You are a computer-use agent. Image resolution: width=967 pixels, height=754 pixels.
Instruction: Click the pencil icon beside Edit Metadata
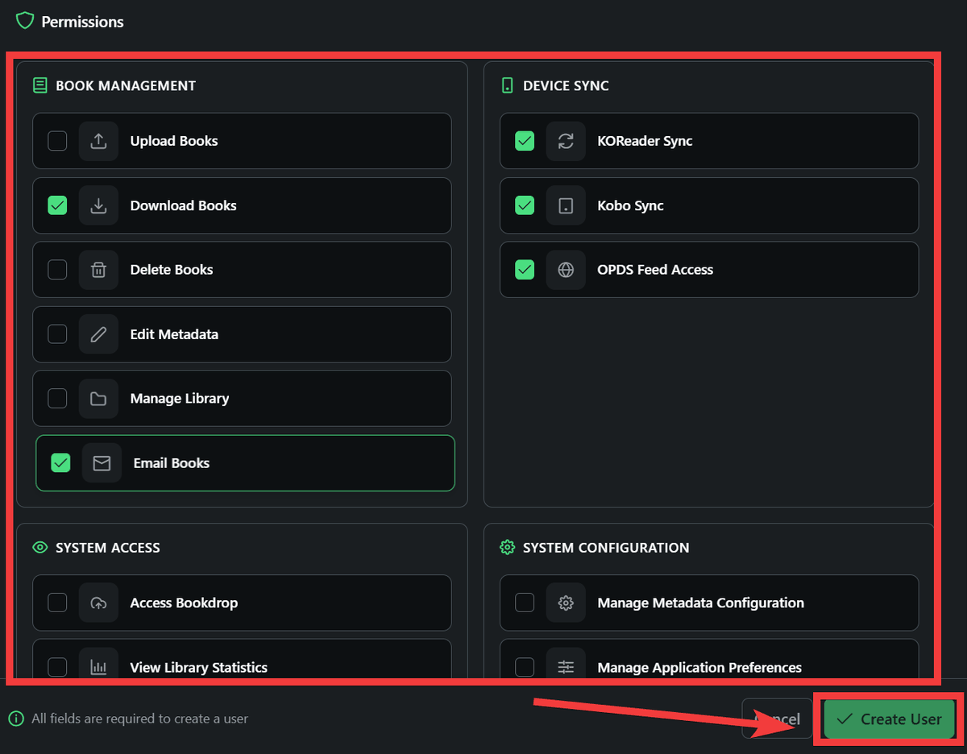(98, 334)
